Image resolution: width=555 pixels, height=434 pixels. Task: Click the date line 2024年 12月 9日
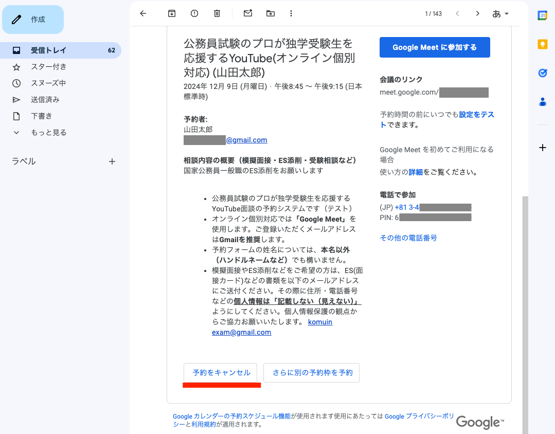pos(273,92)
